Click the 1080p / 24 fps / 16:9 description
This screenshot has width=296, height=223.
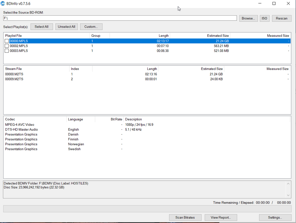[x=139, y=125]
